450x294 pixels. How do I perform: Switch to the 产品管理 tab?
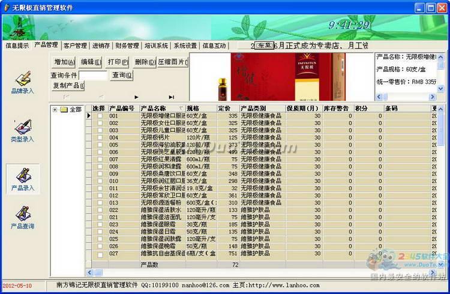point(46,45)
